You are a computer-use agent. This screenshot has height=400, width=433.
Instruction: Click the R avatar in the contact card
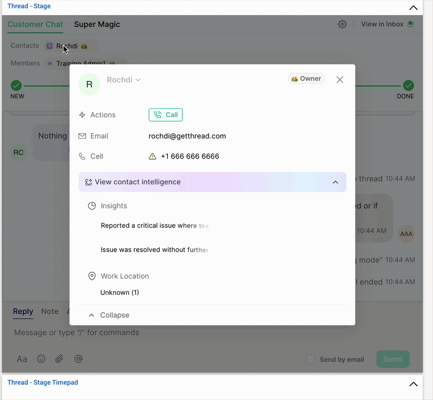click(89, 84)
